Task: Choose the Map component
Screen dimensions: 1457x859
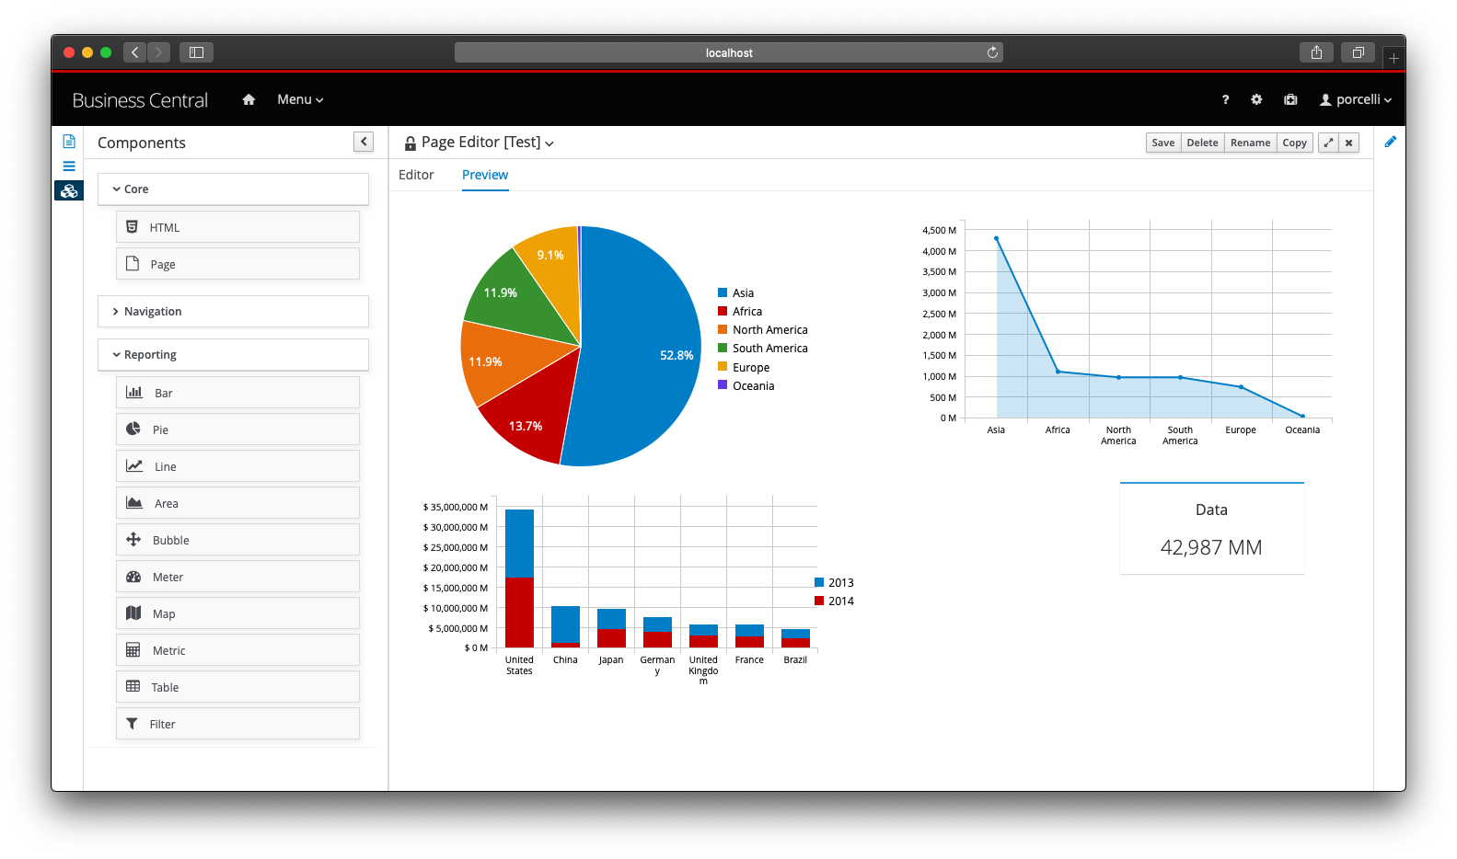Action: [237, 613]
